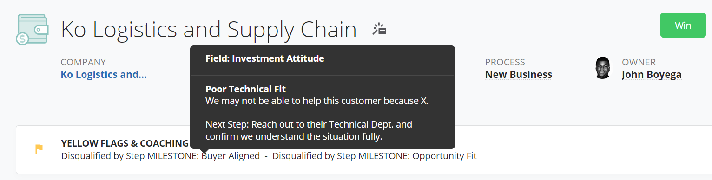Click the PROCESS field label
The width and height of the screenshot is (712, 180).
pos(505,62)
